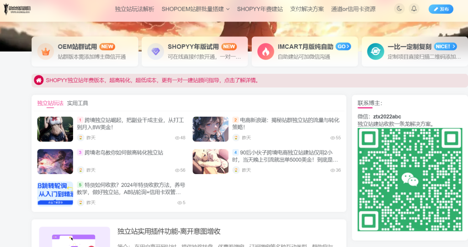Click the teal icon of 一比一定制复刻
The height and width of the screenshot is (247, 468).
click(x=376, y=51)
